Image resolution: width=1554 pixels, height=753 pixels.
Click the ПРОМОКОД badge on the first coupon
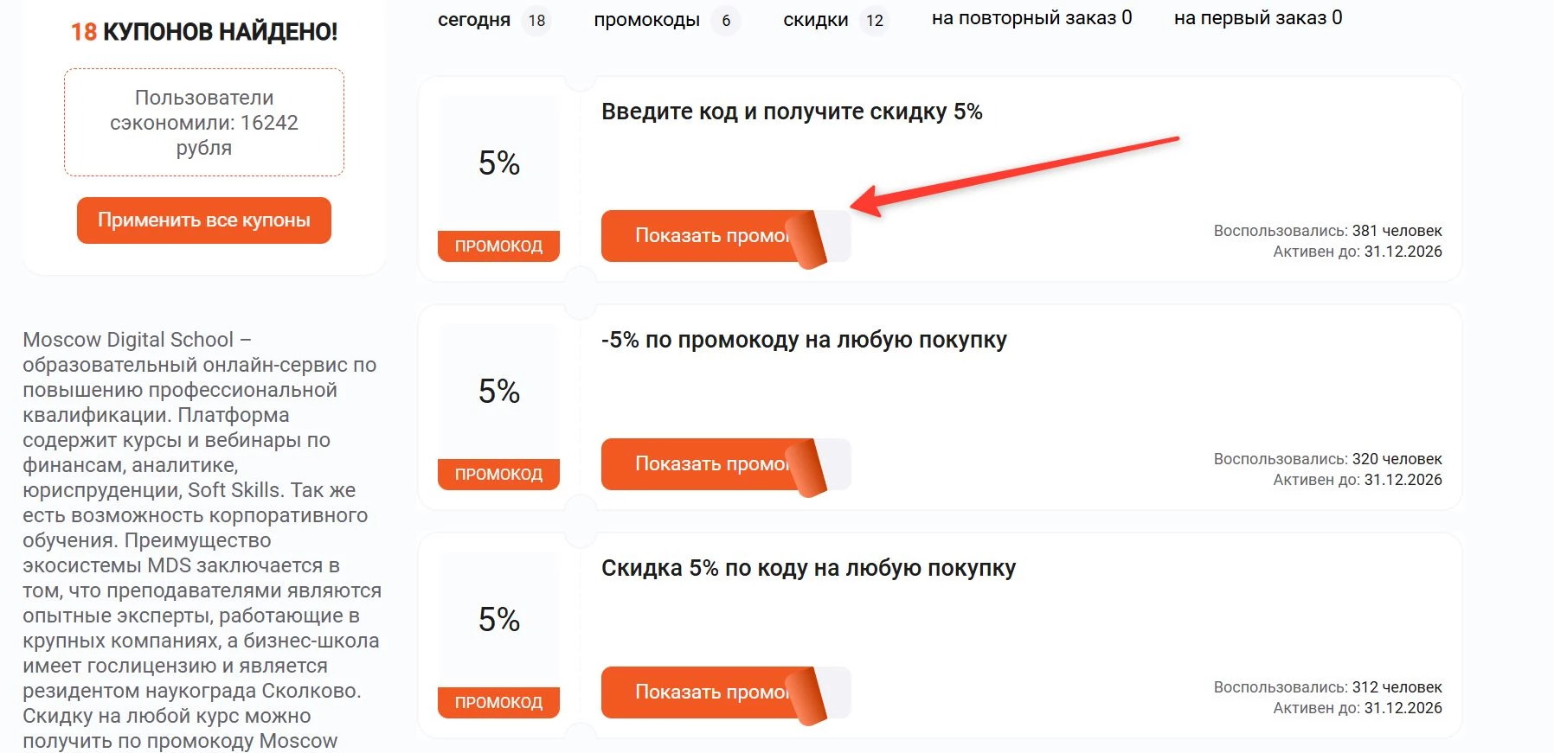coord(499,246)
